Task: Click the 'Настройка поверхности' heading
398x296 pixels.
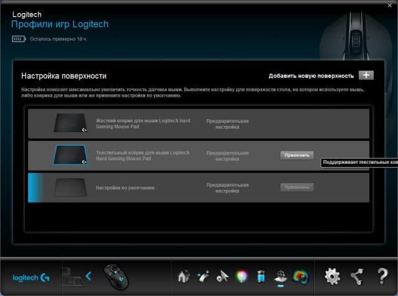Action: tap(63, 76)
